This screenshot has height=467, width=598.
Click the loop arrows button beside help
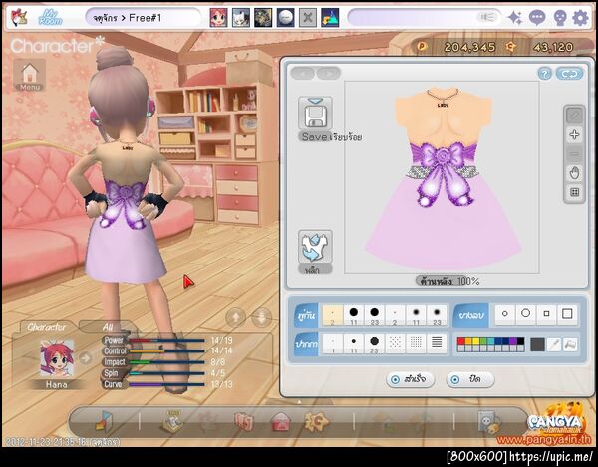coord(569,74)
